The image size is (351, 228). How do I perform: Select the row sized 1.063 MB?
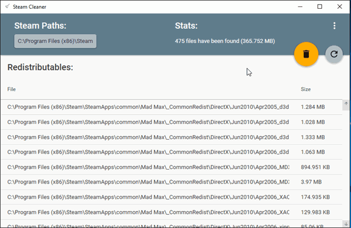tap(171, 152)
